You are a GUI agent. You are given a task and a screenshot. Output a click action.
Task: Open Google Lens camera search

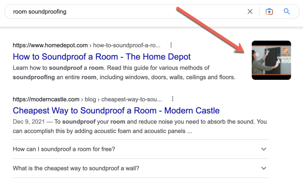[x=269, y=11]
